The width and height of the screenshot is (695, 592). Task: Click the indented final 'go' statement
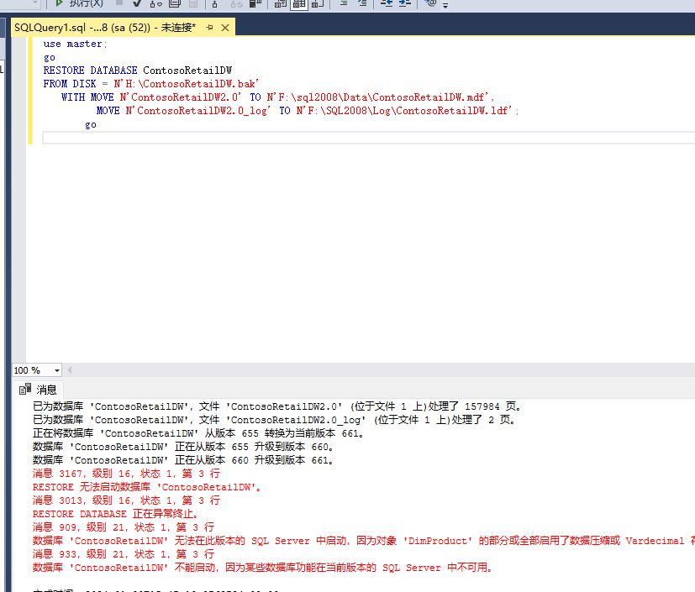click(x=91, y=125)
